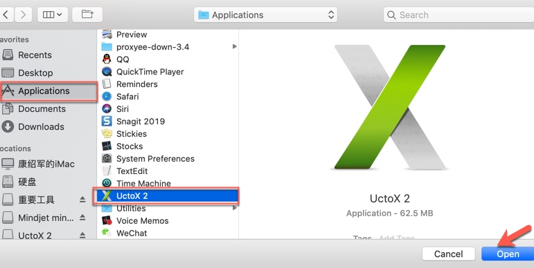
Task: Select the Time Machine icon
Action: tap(107, 184)
